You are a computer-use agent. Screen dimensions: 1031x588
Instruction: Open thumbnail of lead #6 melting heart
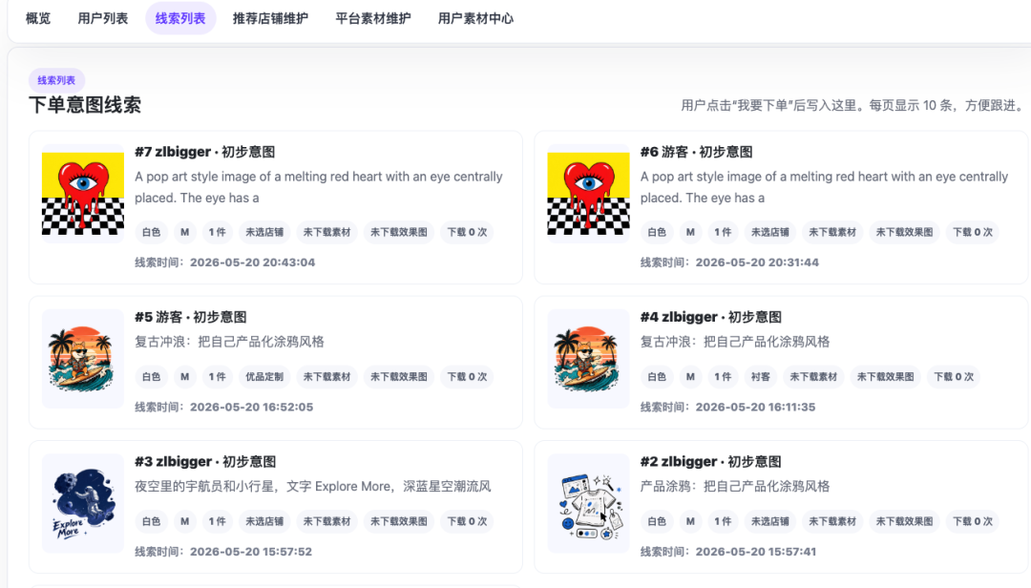(x=588, y=194)
